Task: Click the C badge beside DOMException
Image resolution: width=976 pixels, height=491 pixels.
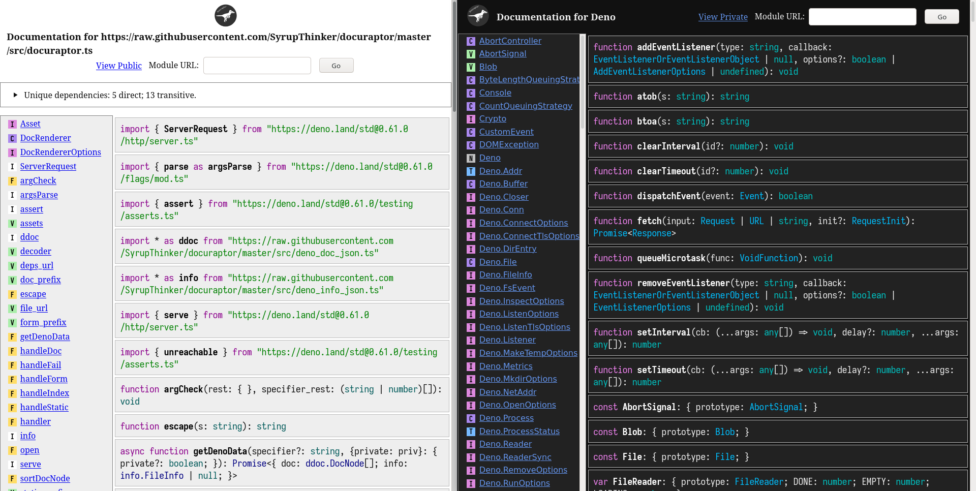Action: [471, 145]
